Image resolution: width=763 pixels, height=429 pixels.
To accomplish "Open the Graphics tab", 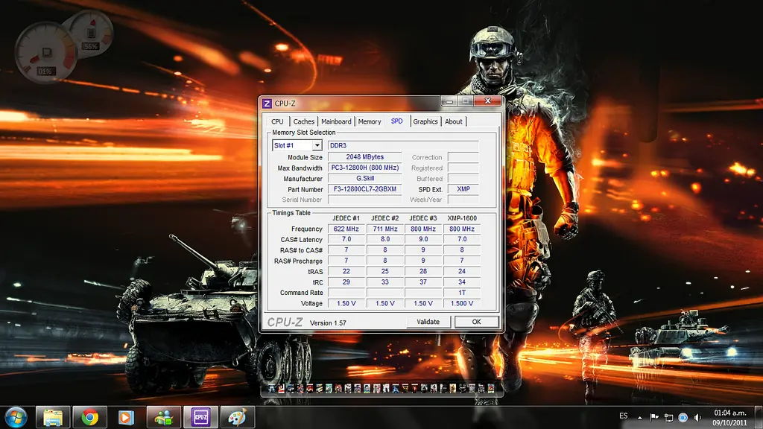I will pos(425,121).
